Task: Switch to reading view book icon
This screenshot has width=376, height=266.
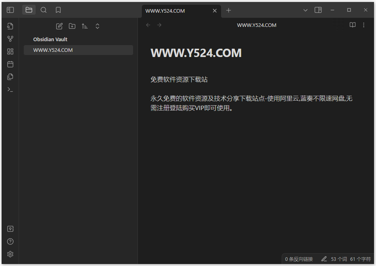Action: 353,25
